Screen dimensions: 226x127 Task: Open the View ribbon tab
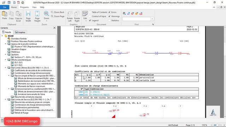[34, 7]
